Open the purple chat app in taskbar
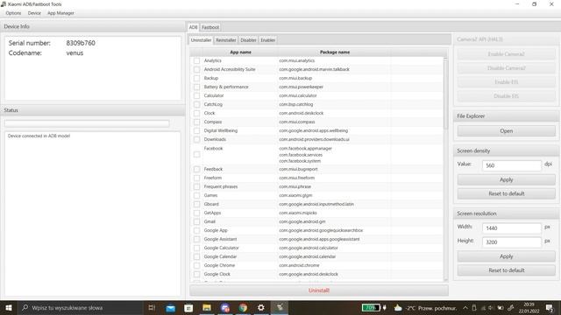The image size is (561, 315). point(225,307)
